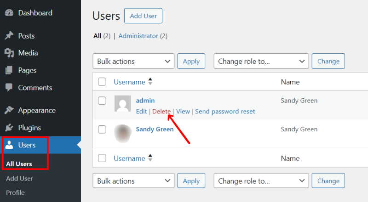Click the Posts pushpin icon
Viewport: 368px width, 202px height.
(9, 36)
